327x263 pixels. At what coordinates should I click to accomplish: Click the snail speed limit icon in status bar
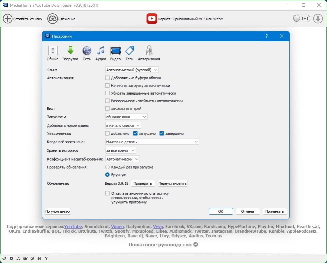tap(25, 258)
